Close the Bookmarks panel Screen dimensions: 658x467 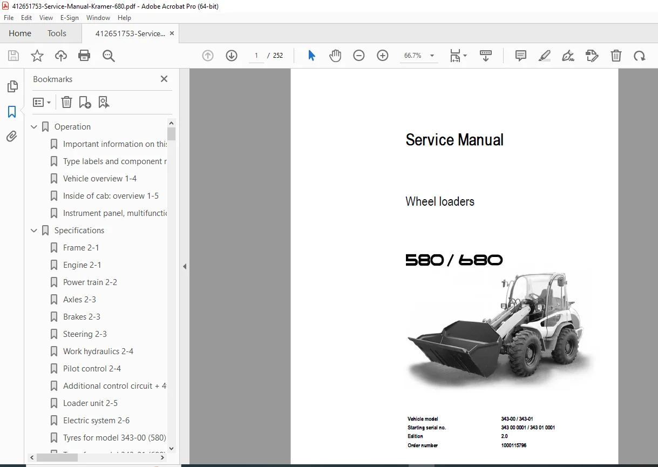point(164,79)
